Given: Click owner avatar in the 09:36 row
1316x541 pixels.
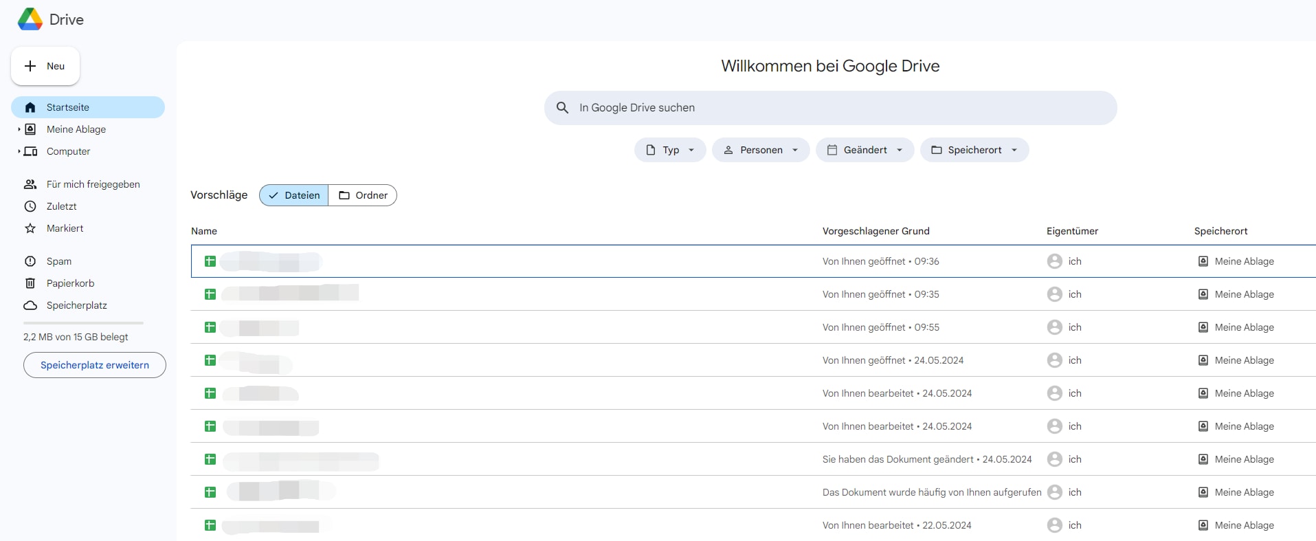Looking at the screenshot, I should click(x=1055, y=261).
